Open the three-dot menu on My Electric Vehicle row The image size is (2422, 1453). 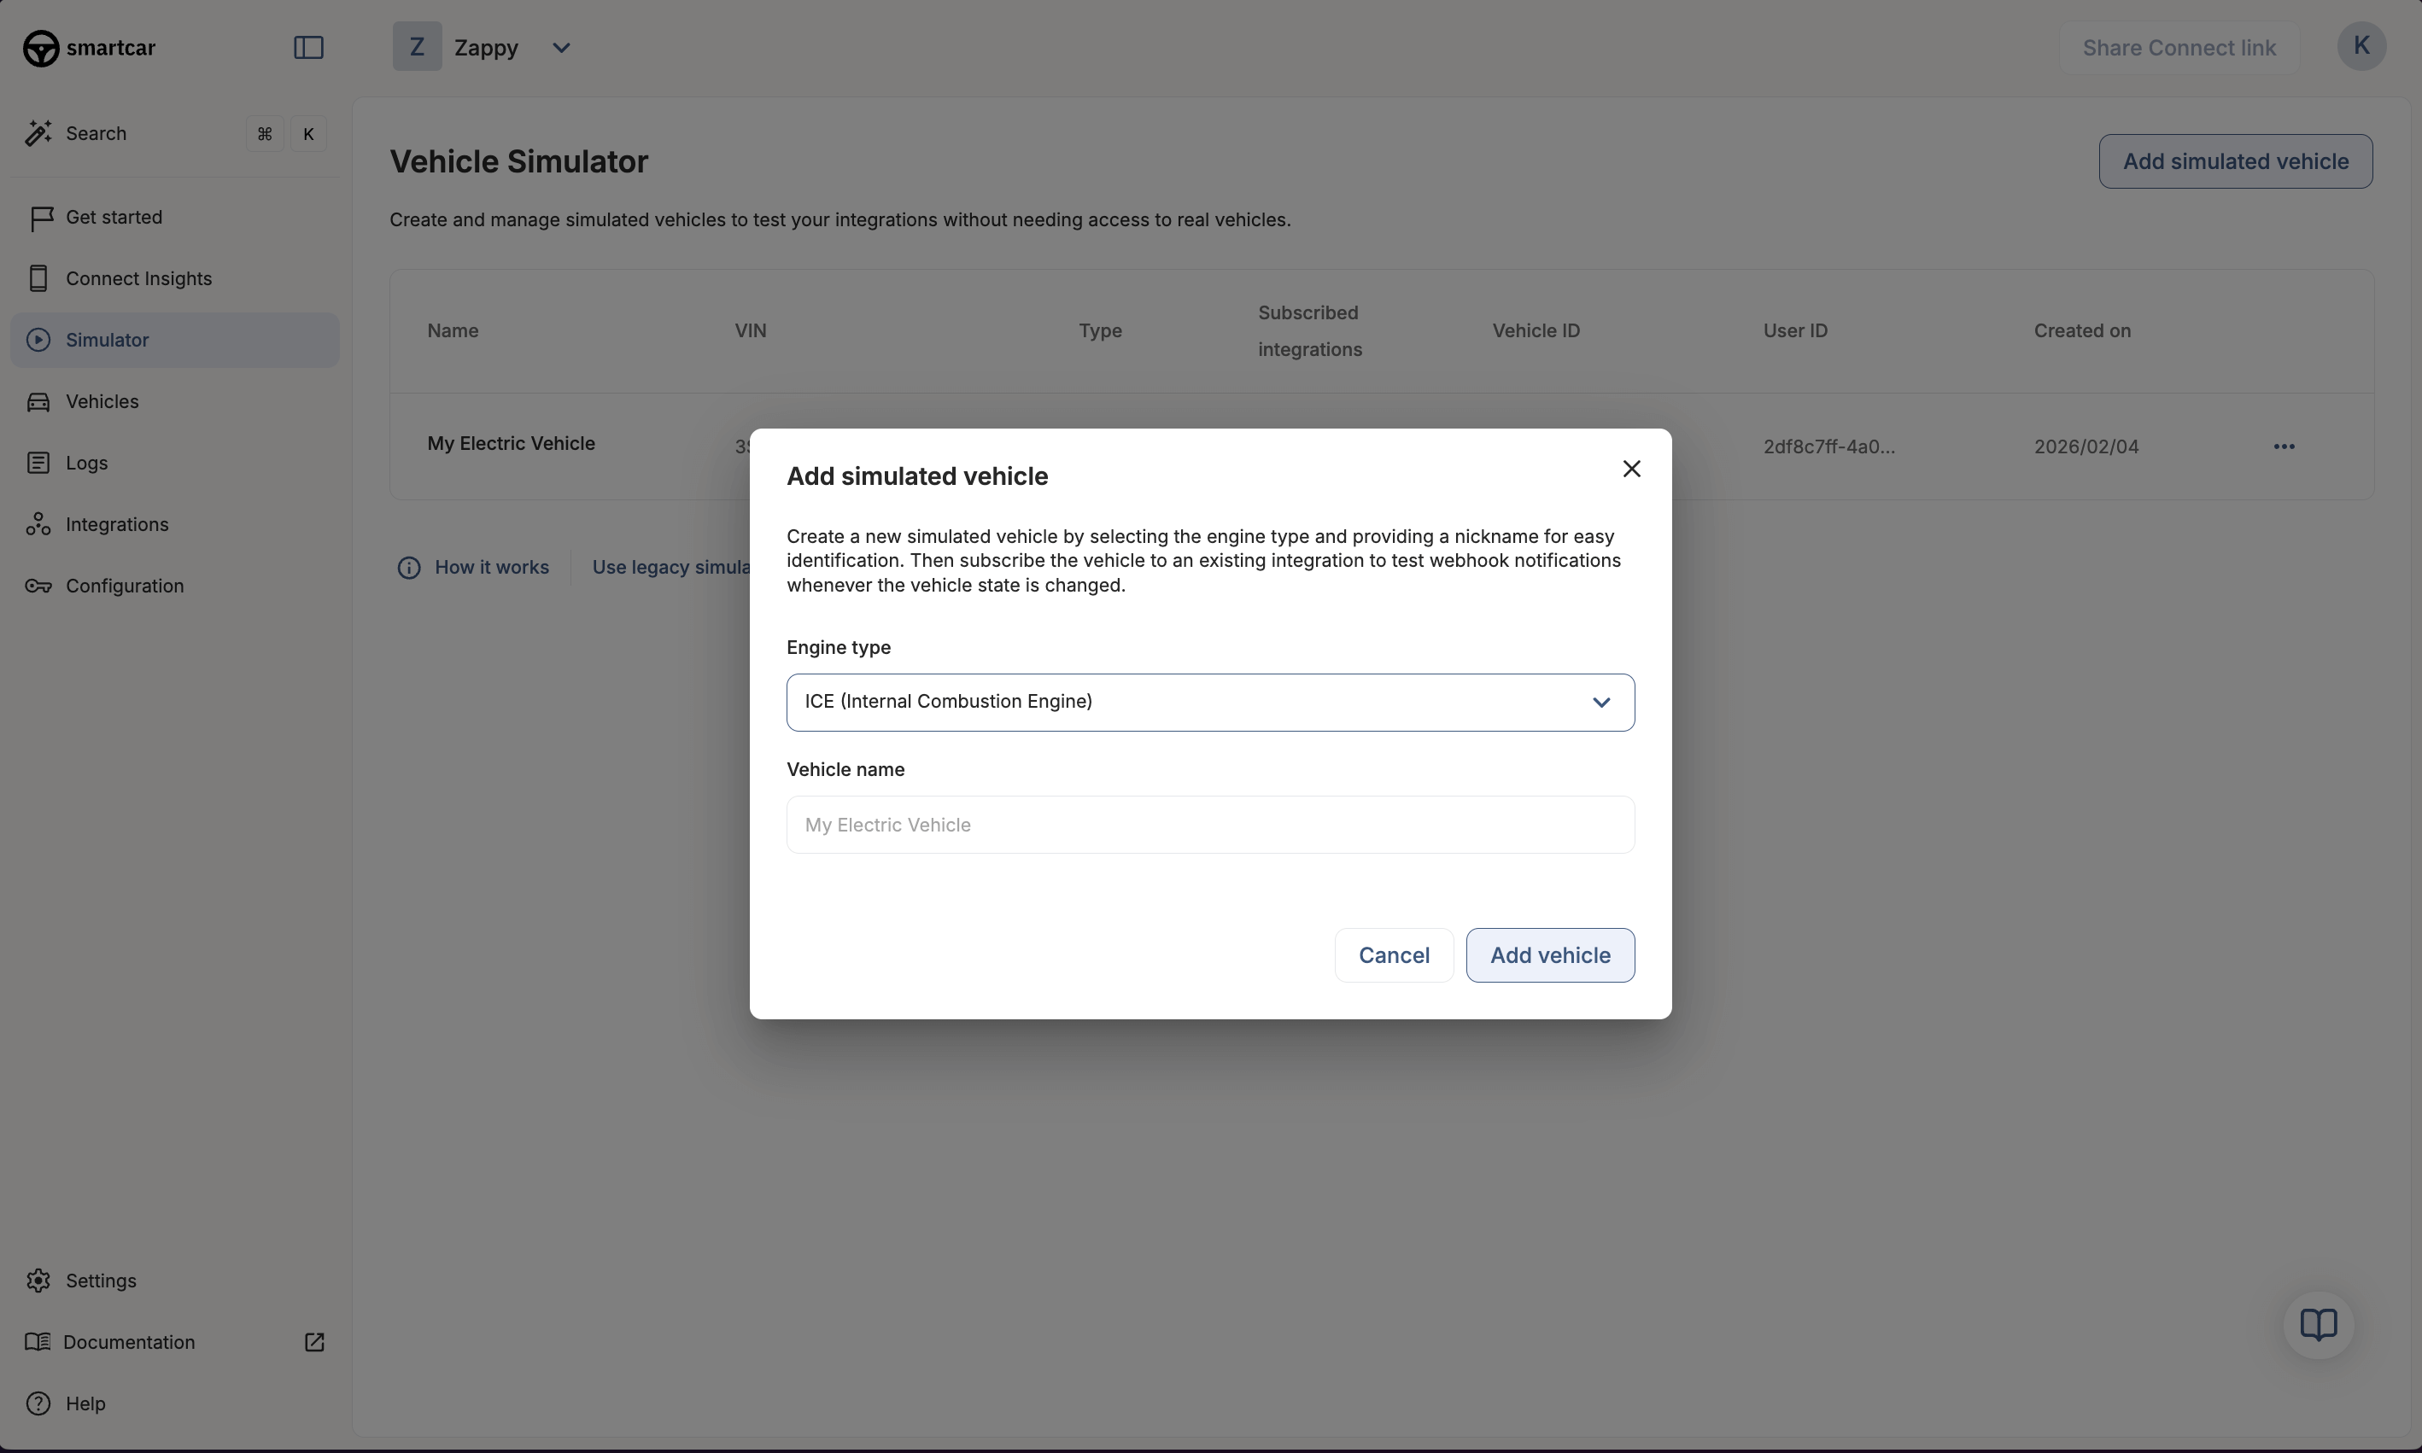pyautogui.click(x=2283, y=446)
